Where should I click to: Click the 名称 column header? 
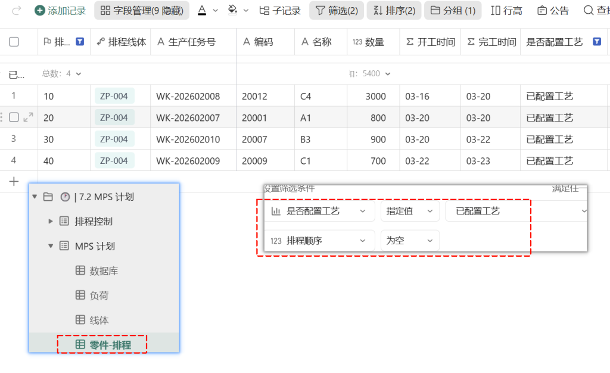[321, 42]
